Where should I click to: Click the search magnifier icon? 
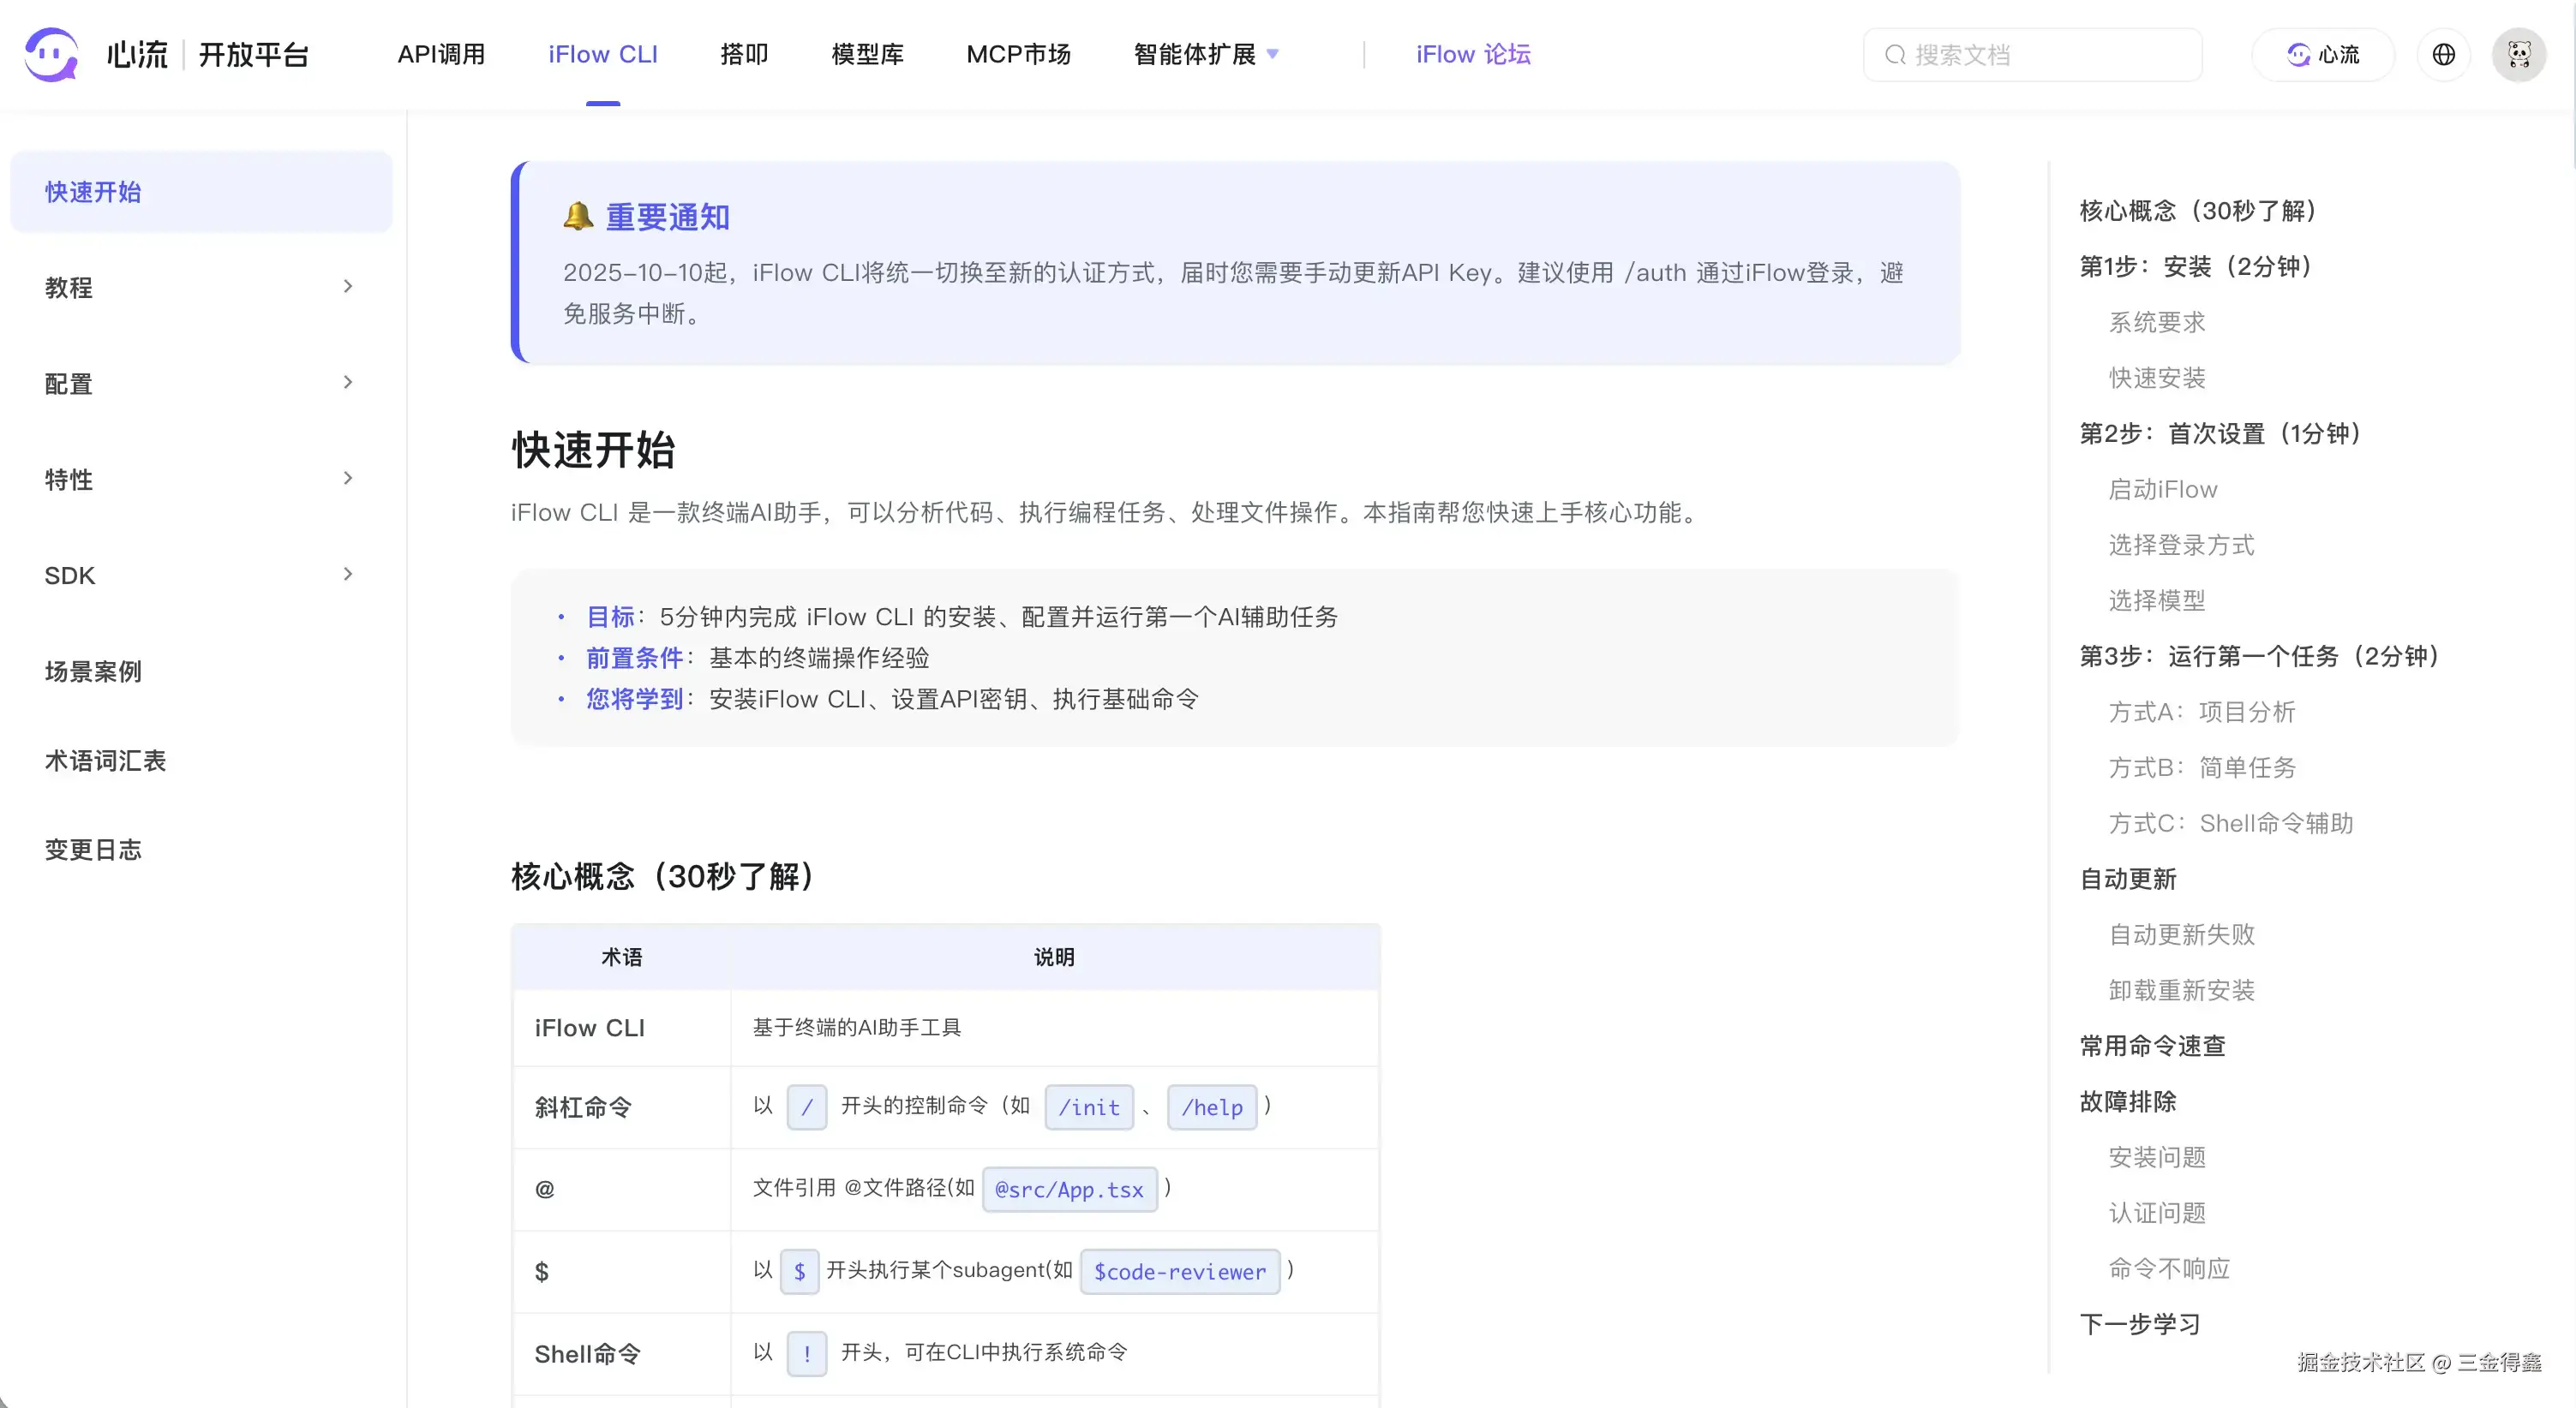tap(1895, 55)
